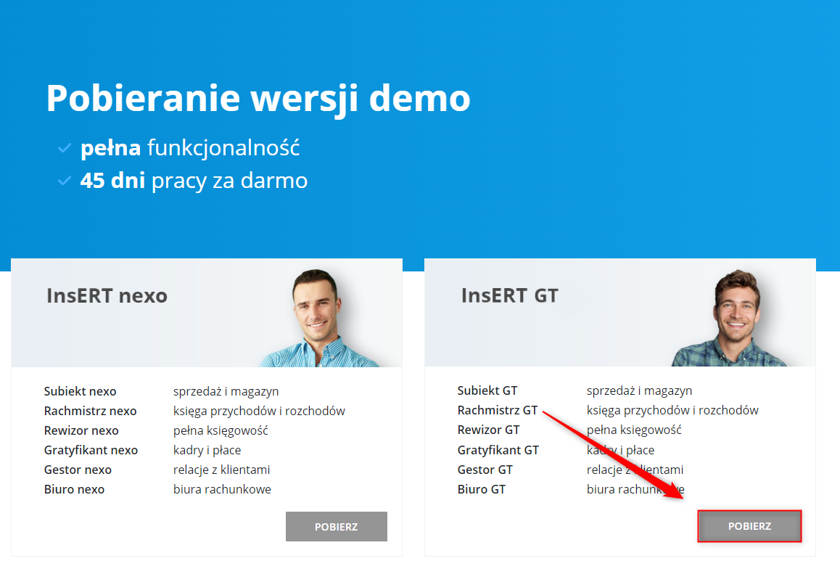Click "księga przychodów i rozchodów" in Rachmistrz GT row

(673, 410)
